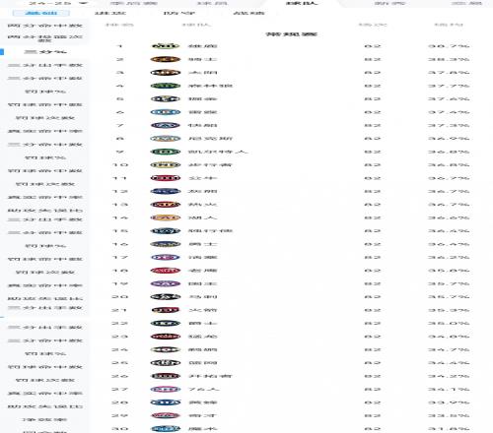
Task: Choose 两分命中数 in the sidebar
Action: click(x=45, y=26)
